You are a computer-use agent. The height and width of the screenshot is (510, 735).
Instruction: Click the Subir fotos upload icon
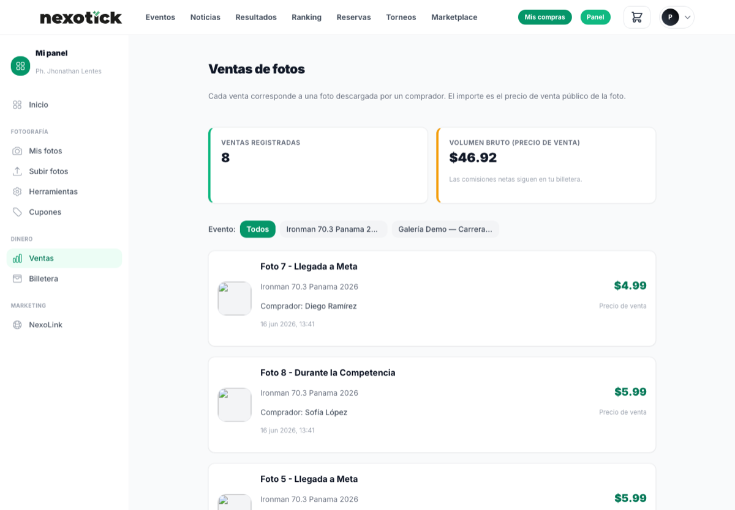coord(17,171)
